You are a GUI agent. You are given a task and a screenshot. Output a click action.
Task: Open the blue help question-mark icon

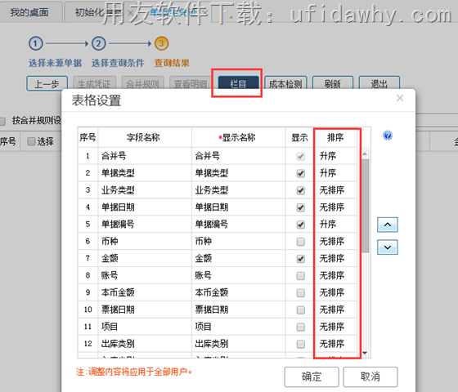[388, 136]
